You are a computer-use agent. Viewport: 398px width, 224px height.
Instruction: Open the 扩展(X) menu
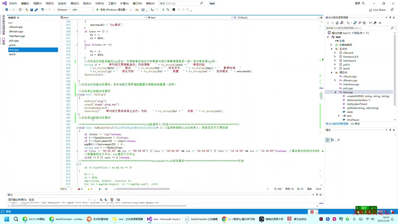[124, 3]
